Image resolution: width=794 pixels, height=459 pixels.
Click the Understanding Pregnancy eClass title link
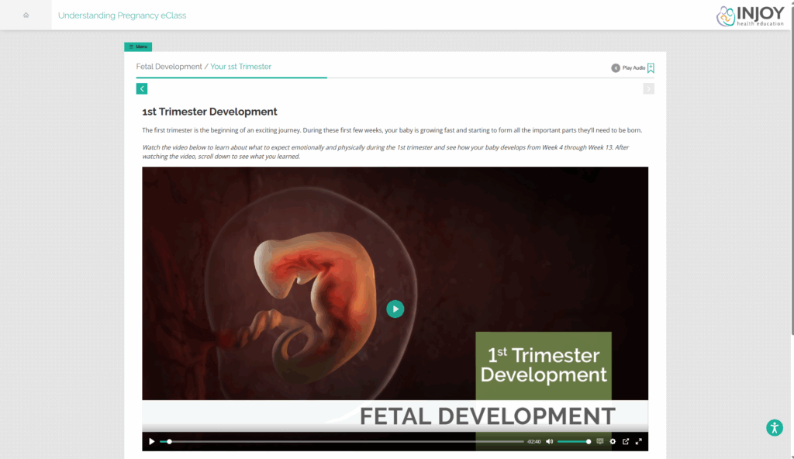pos(122,15)
